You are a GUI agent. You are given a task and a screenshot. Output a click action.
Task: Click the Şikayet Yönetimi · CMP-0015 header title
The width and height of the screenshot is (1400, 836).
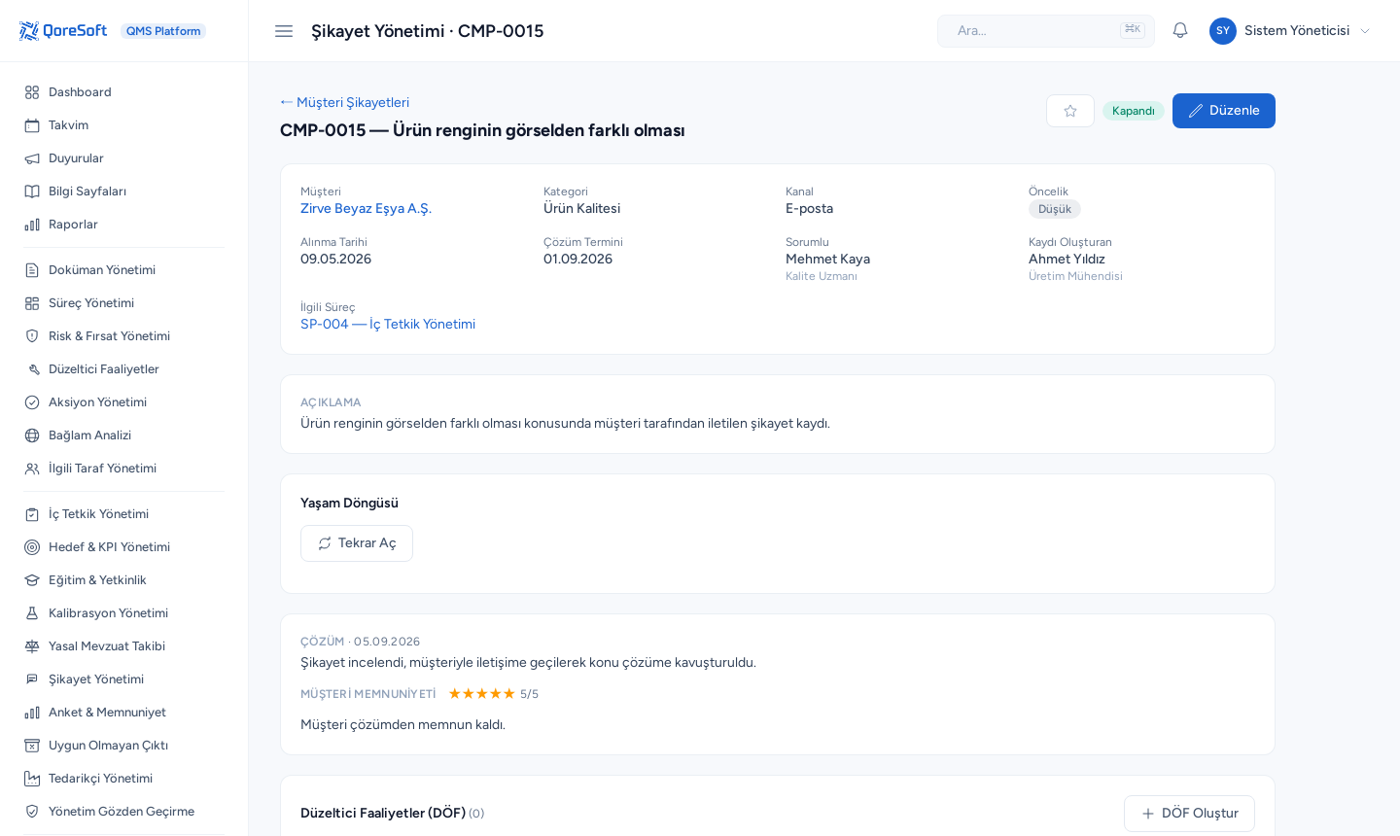[x=427, y=31]
